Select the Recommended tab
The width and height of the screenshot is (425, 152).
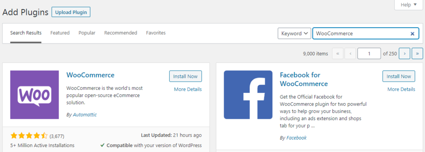(121, 33)
